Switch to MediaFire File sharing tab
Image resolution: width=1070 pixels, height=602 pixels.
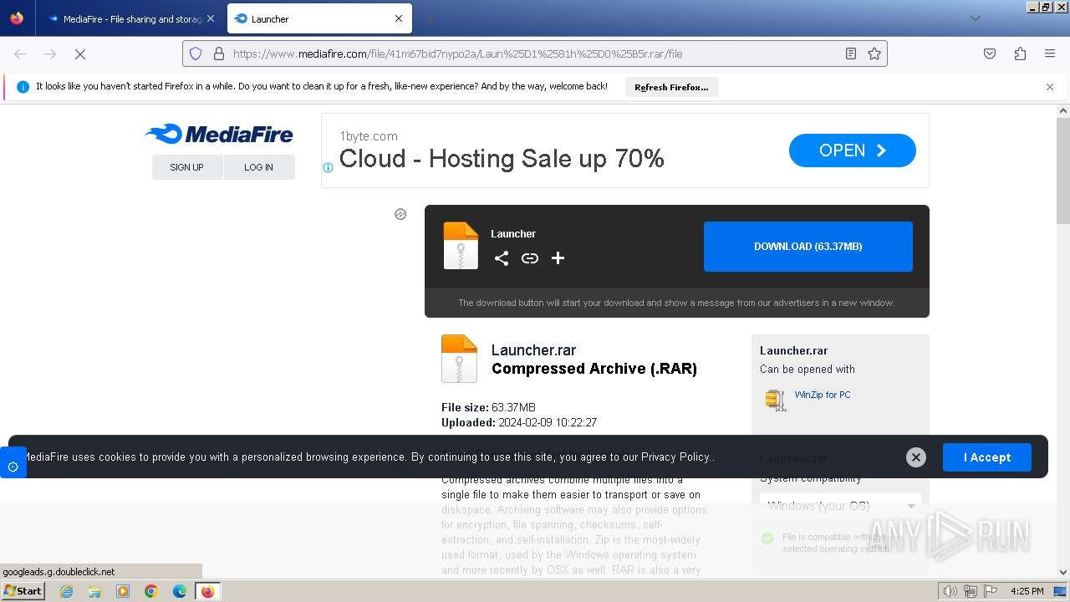131,18
